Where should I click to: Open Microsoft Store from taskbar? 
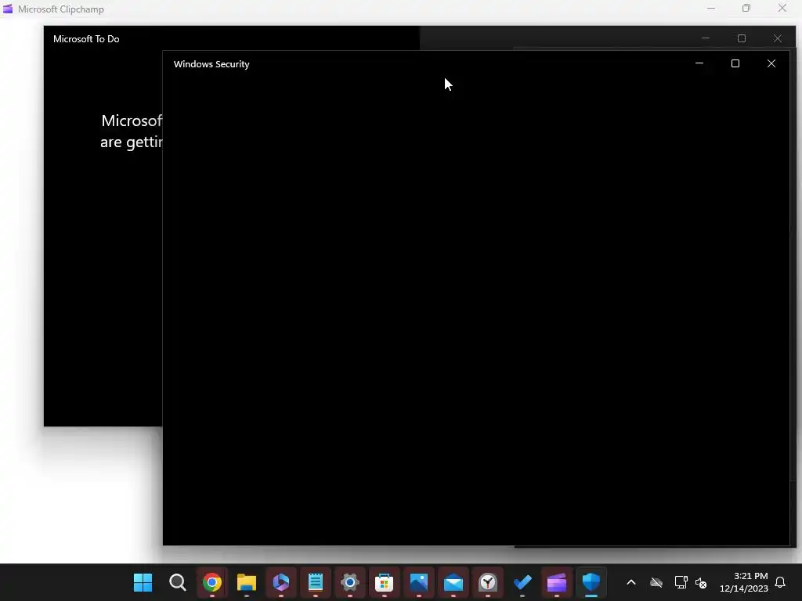[384, 582]
